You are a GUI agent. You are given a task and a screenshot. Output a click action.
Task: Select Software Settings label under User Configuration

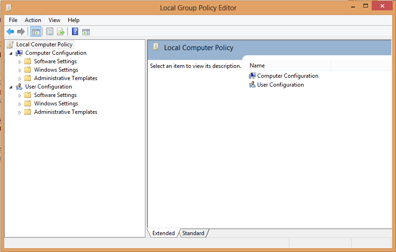(x=55, y=95)
